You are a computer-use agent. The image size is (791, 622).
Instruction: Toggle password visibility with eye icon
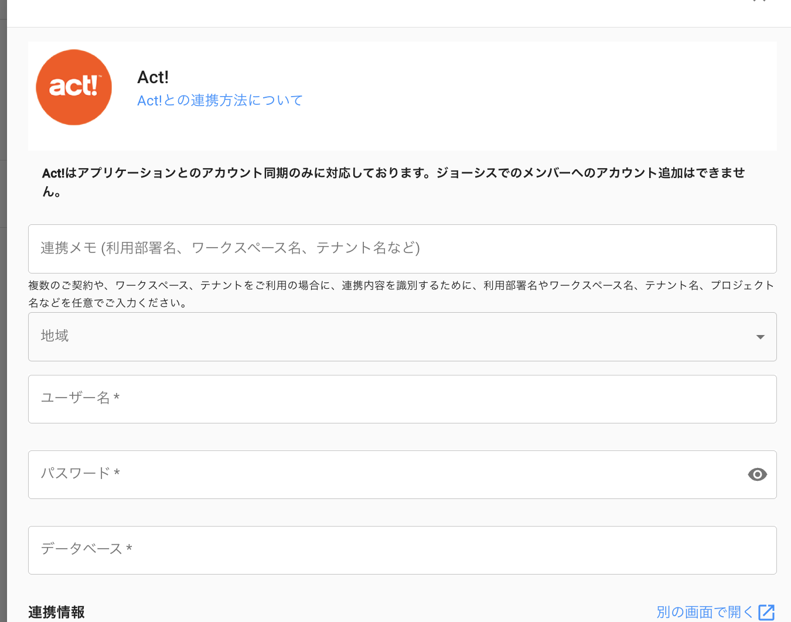coord(757,474)
